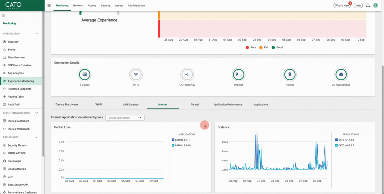Collapse the Investigation sidebar section
The width and height of the screenshot is (384, 194).
36,34
